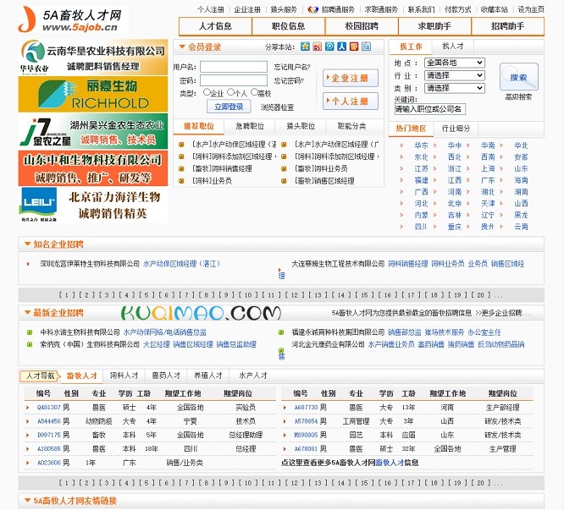This screenshot has height=510, width=564.
Task: Open the 人才信息 main nav tab
Action: click(x=215, y=26)
